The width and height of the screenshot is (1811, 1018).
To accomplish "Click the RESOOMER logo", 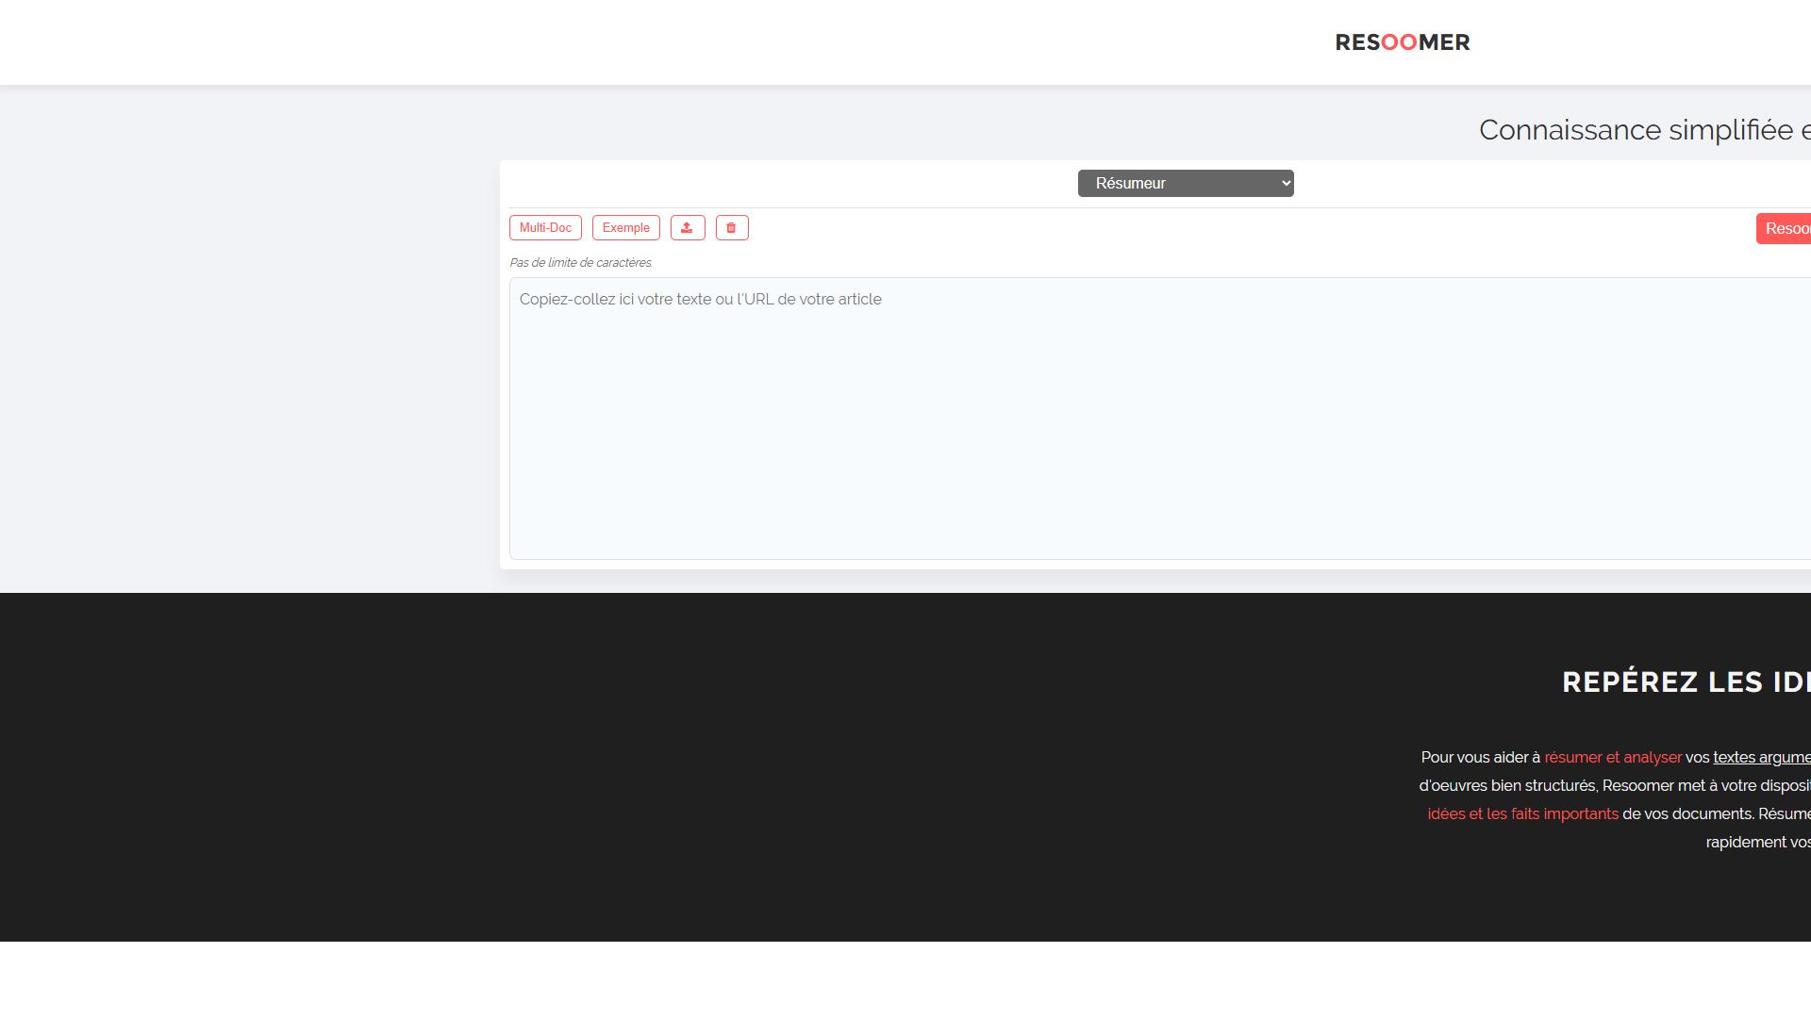I will point(1403,42).
